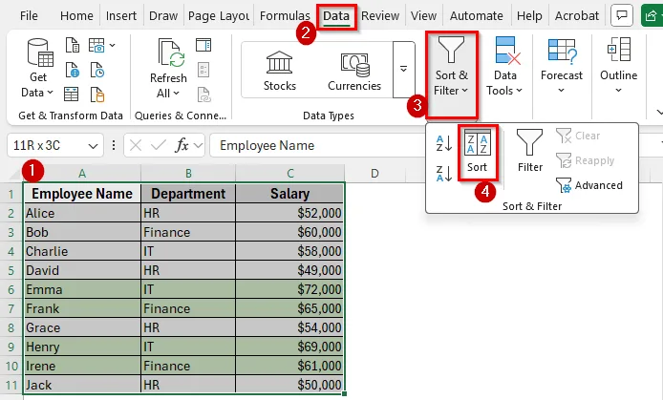Click the Recent Sources clock icon
Image resolution: width=663 pixels, height=400 pixels.
(97, 70)
